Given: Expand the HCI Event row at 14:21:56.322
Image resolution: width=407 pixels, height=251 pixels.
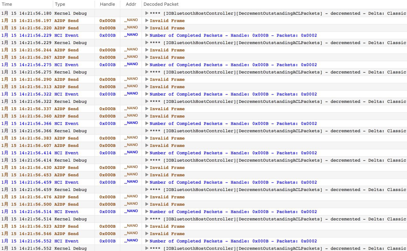Looking at the screenshot, I should [x=147, y=94].
